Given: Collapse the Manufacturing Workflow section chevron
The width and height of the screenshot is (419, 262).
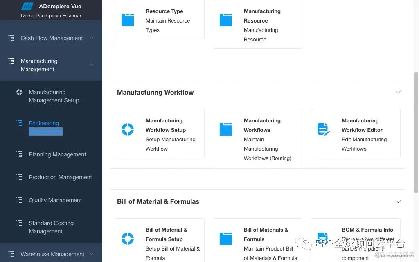Looking at the screenshot, I should coord(398,92).
